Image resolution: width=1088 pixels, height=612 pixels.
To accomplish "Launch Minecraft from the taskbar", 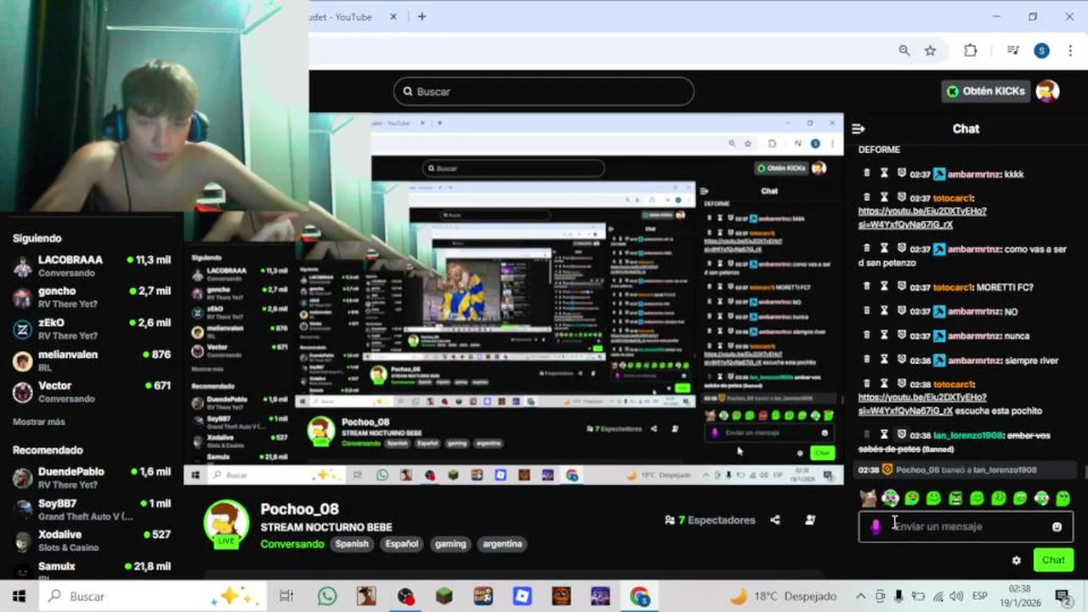I will (445, 597).
